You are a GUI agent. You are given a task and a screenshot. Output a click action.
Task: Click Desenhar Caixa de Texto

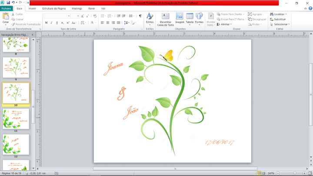click(166, 20)
